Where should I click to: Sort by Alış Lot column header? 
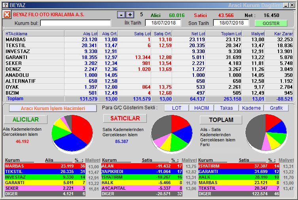[x=81, y=34]
